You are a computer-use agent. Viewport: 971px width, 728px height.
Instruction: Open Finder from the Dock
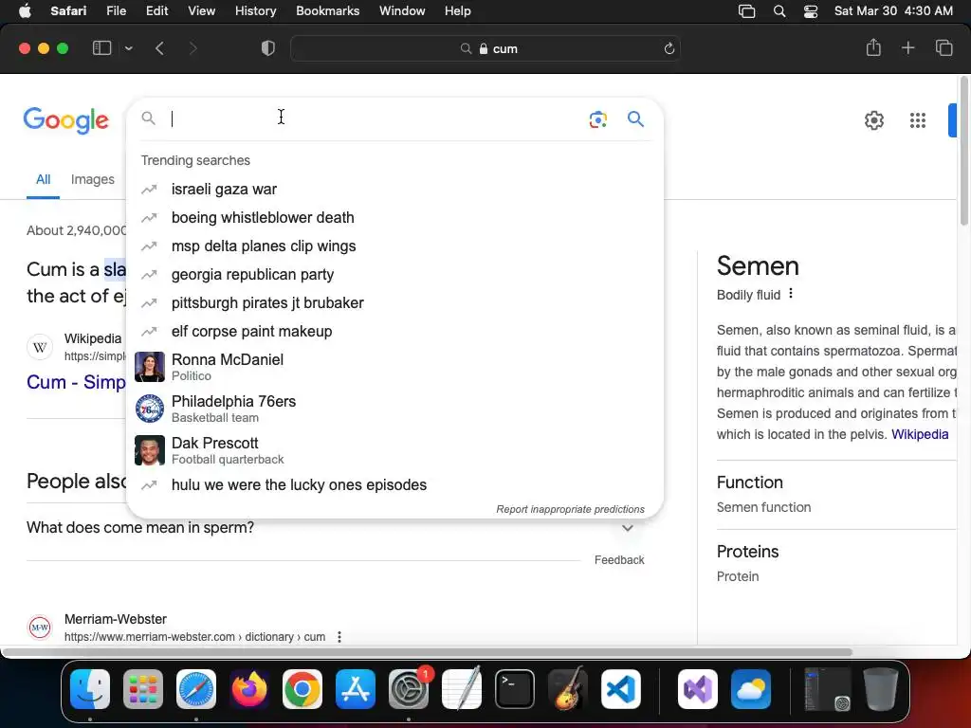click(x=90, y=689)
